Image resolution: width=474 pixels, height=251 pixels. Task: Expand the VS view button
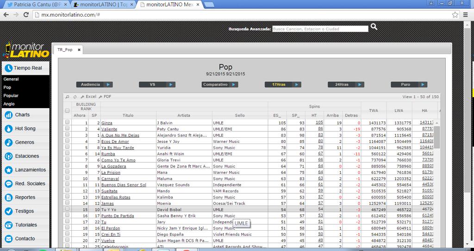[157, 85]
